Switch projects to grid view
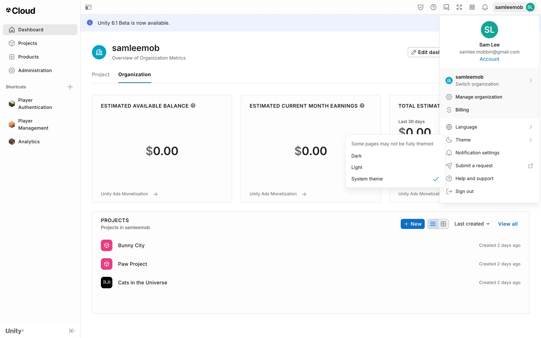This screenshot has height=338, width=541. coord(443,224)
